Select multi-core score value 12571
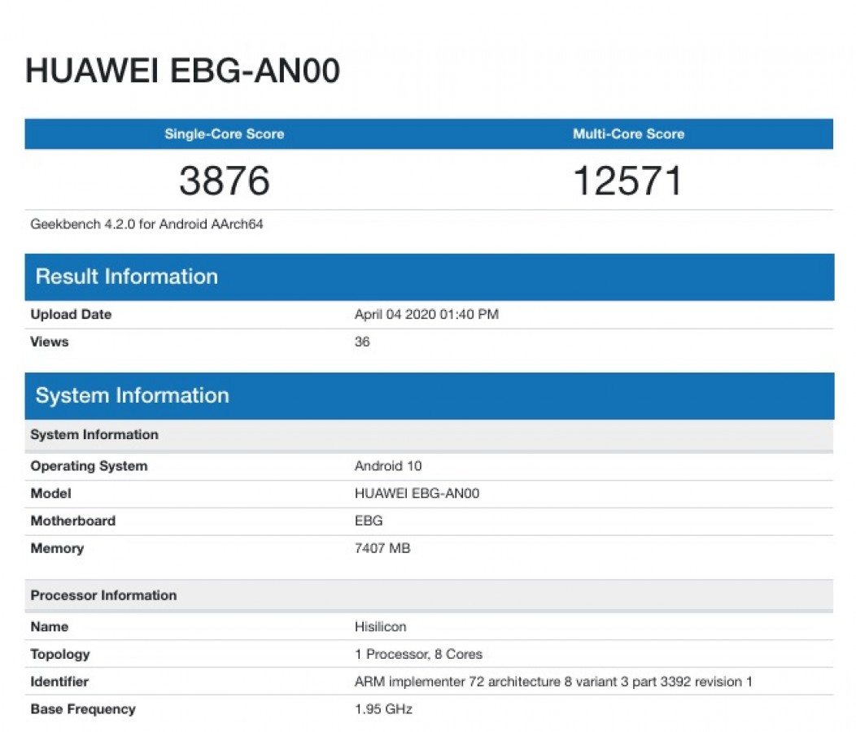Image resolution: width=856 pixels, height=732 pixels. (x=628, y=181)
